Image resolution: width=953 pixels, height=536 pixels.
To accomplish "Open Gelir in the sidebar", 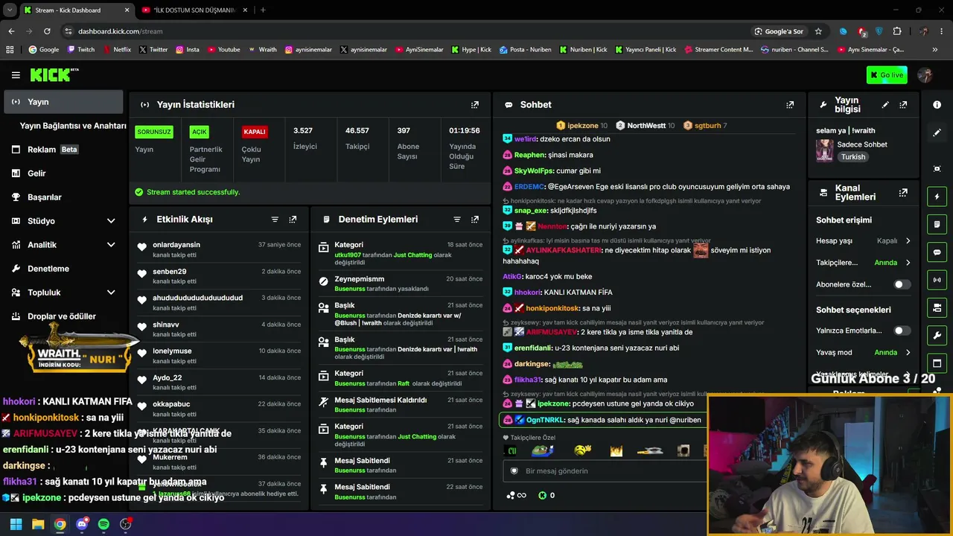I will [x=63, y=173].
